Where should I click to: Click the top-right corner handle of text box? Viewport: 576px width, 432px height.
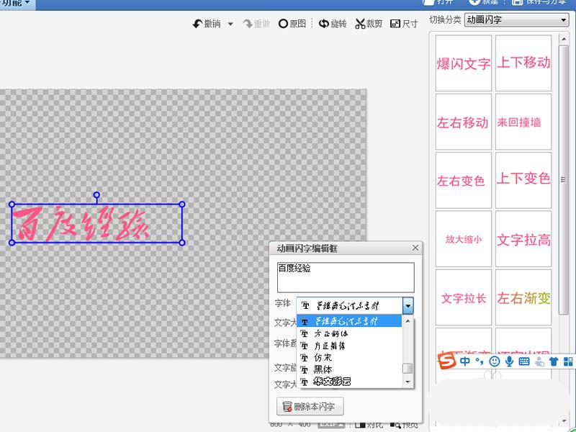coord(182,204)
